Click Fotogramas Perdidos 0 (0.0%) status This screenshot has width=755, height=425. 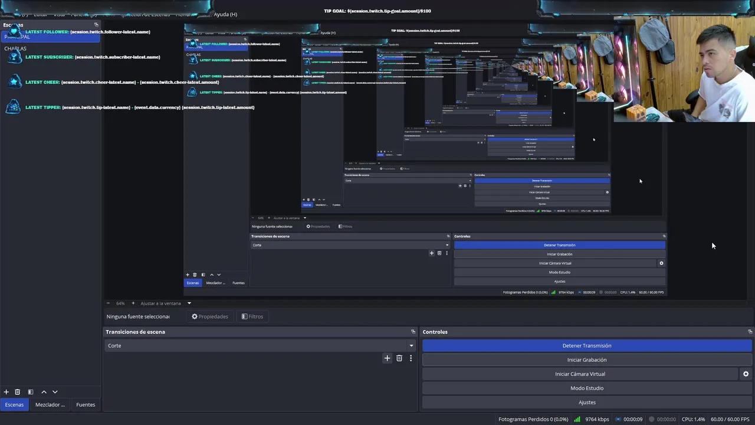(x=533, y=419)
